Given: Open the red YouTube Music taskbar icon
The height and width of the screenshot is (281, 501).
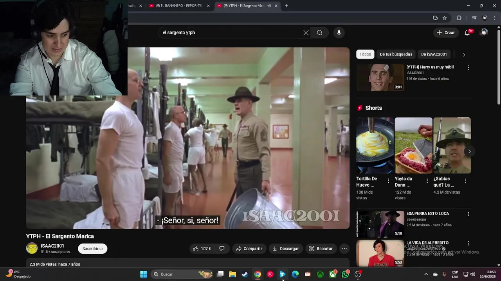Looking at the screenshot, I should coord(270,274).
